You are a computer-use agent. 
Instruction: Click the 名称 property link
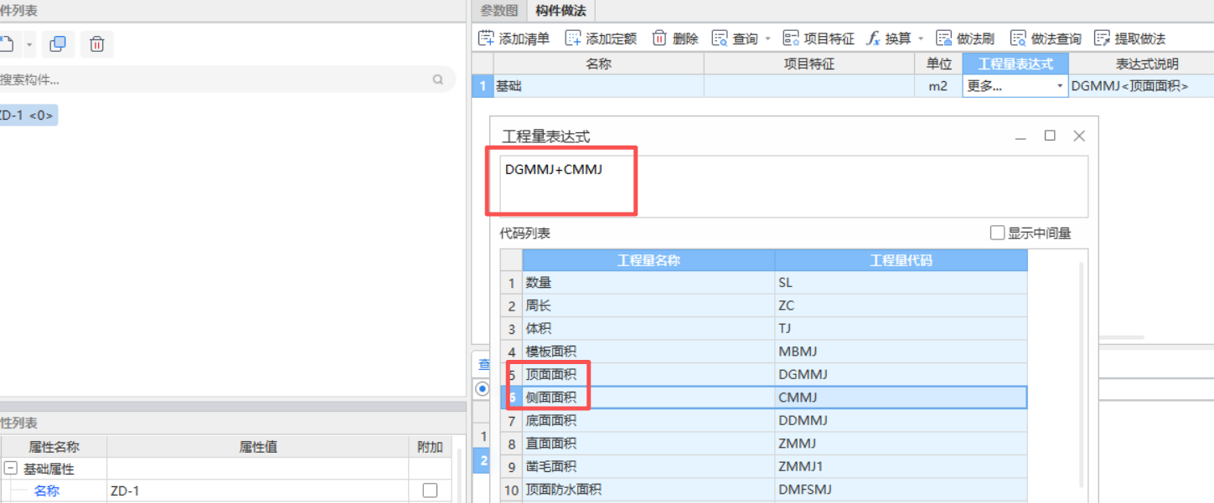pos(47,491)
